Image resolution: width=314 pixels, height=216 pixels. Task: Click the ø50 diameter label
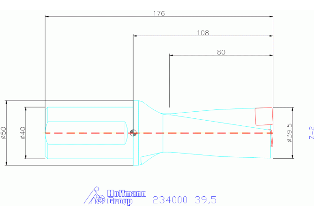point(3,133)
